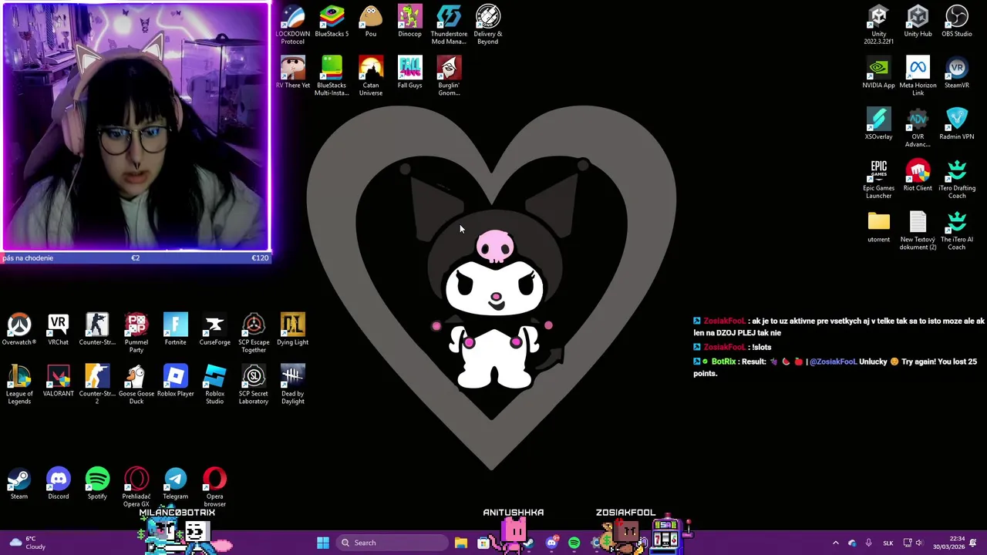987x555 pixels.
Task: Open Steam desktop shortcut
Action: 19,483
